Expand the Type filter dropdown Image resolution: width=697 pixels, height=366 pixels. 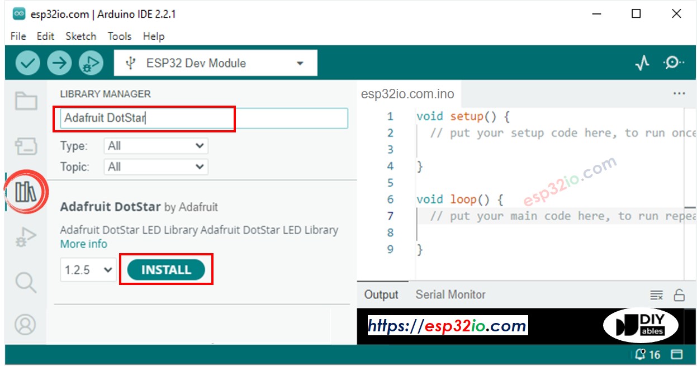pos(155,146)
